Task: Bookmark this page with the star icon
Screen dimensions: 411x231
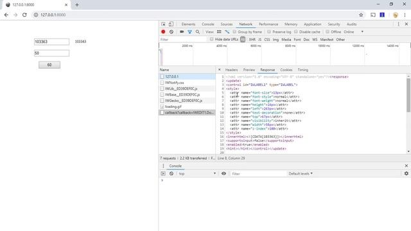Action: (361, 15)
